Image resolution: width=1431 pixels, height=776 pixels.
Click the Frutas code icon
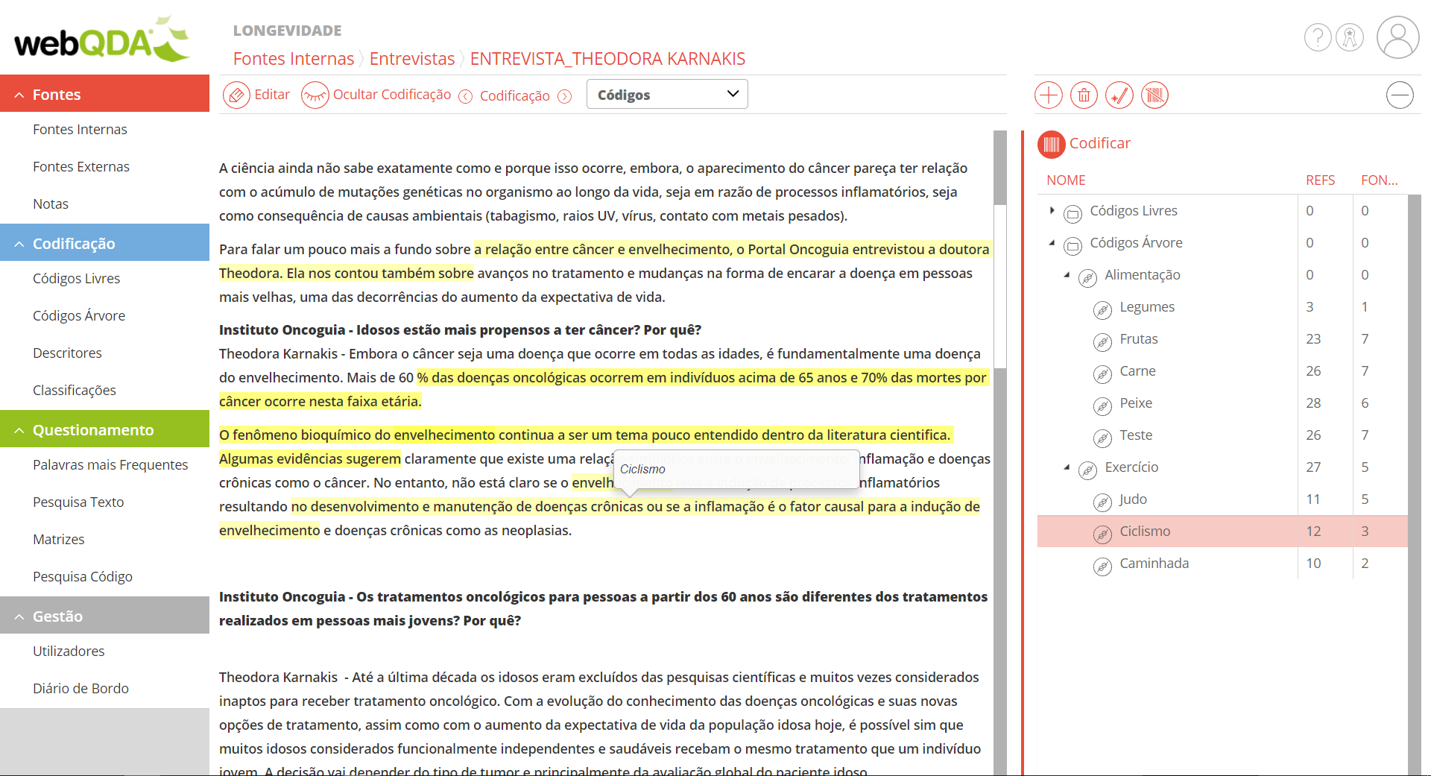[x=1102, y=342]
